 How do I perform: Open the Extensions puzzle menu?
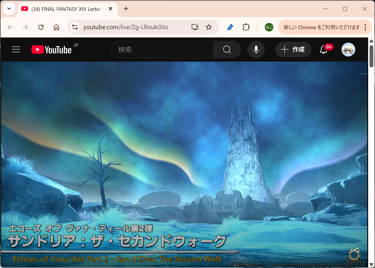pyautogui.click(x=246, y=27)
